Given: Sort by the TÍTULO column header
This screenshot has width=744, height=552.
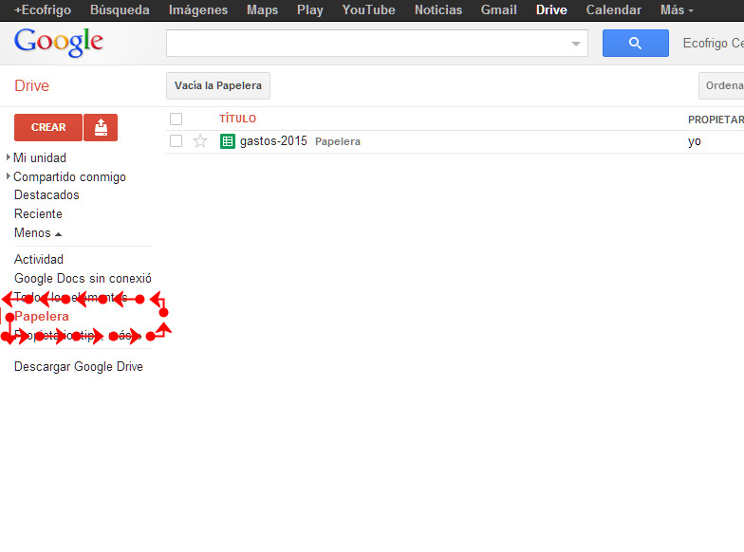Looking at the screenshot, I should (237, 120).
